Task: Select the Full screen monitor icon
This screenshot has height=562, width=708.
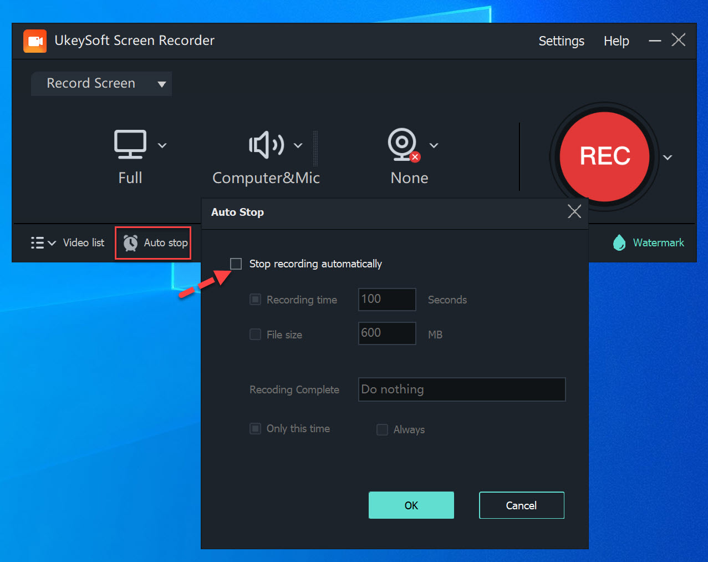Action: pyautogui.click(x=130, y=144)
